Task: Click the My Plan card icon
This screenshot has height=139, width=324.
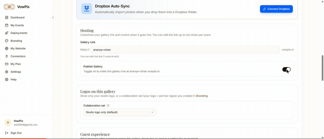Action: point(7,64)
